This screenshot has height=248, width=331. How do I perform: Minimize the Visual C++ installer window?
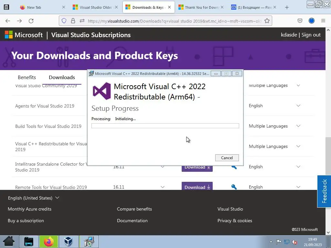216,74
